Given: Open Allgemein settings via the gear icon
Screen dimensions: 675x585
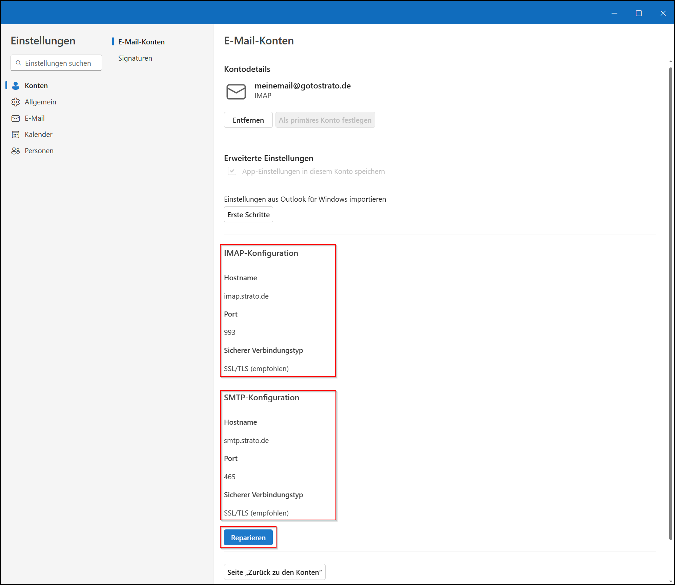Looking at the screenshot, I should click(x=16, y=102).
